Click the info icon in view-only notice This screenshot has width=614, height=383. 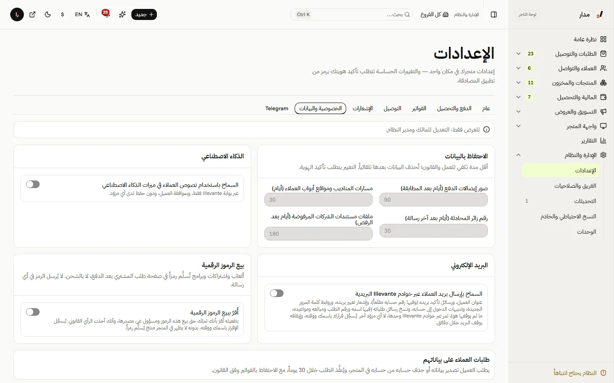pos(487,129)
